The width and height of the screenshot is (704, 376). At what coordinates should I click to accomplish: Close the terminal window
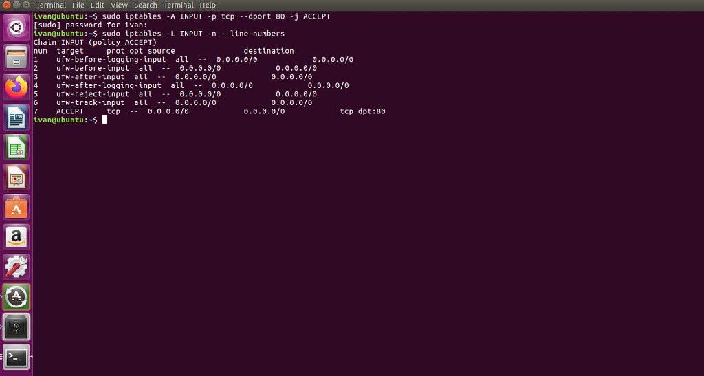(6, 5)
